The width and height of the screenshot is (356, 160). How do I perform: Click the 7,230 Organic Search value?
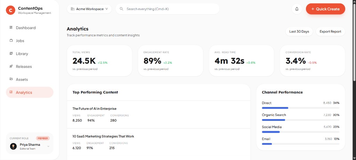click(327, 115)
